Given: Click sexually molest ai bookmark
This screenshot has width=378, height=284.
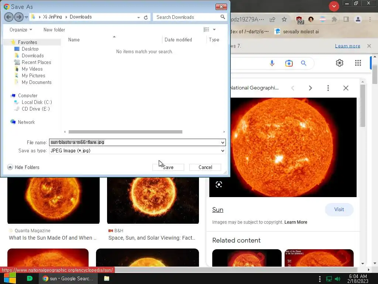Looking at the screenshot, I should (297, 32).
